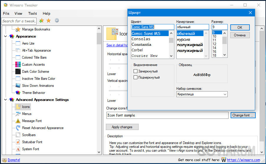
Task: Click the Advanced Appearance Settings palette icon
Action: [12, 100]
